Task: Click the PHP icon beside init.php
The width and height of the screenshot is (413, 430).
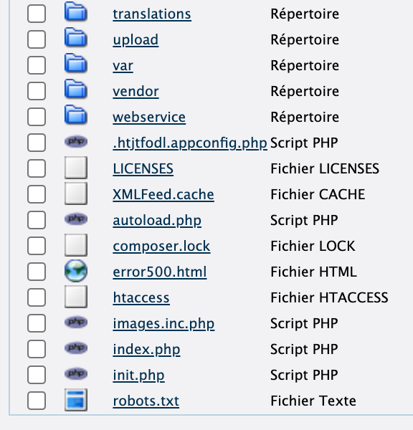Action: (76, 374)
